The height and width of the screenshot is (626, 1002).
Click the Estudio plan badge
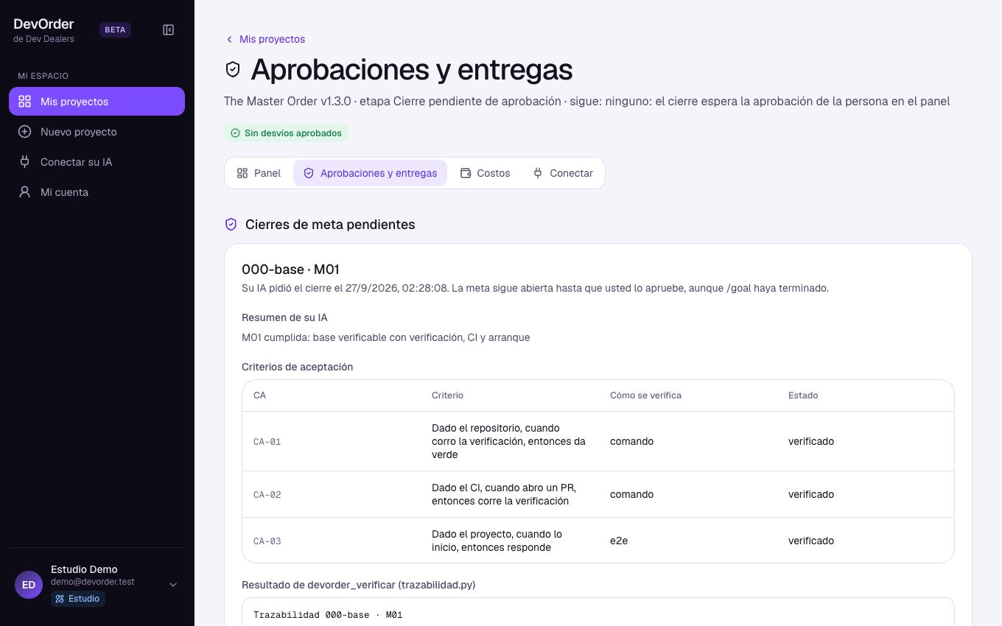[x=78, y=599]
